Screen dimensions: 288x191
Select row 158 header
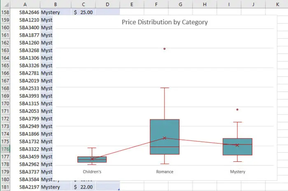point(6,12)
